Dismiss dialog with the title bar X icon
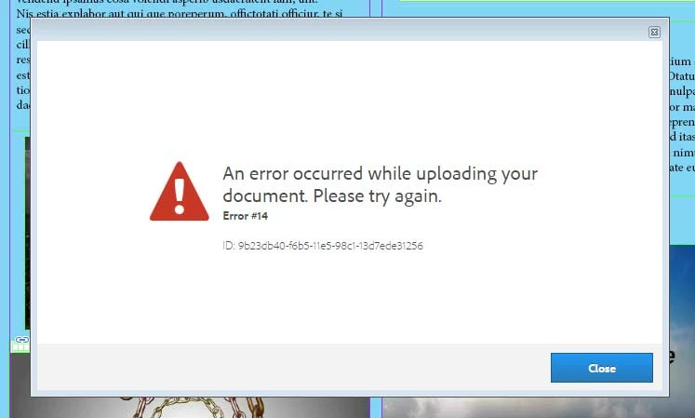The height and width of the screenshot is (418, 695). click(x=654, y=32)
